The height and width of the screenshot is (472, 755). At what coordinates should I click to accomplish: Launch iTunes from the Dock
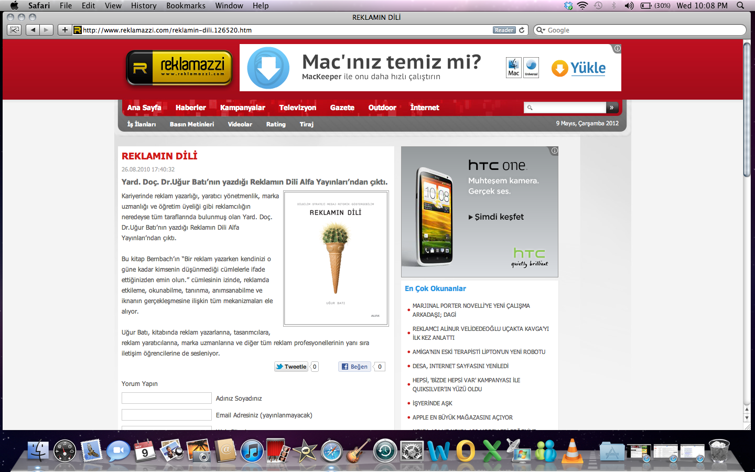click(x=252, y=451)
